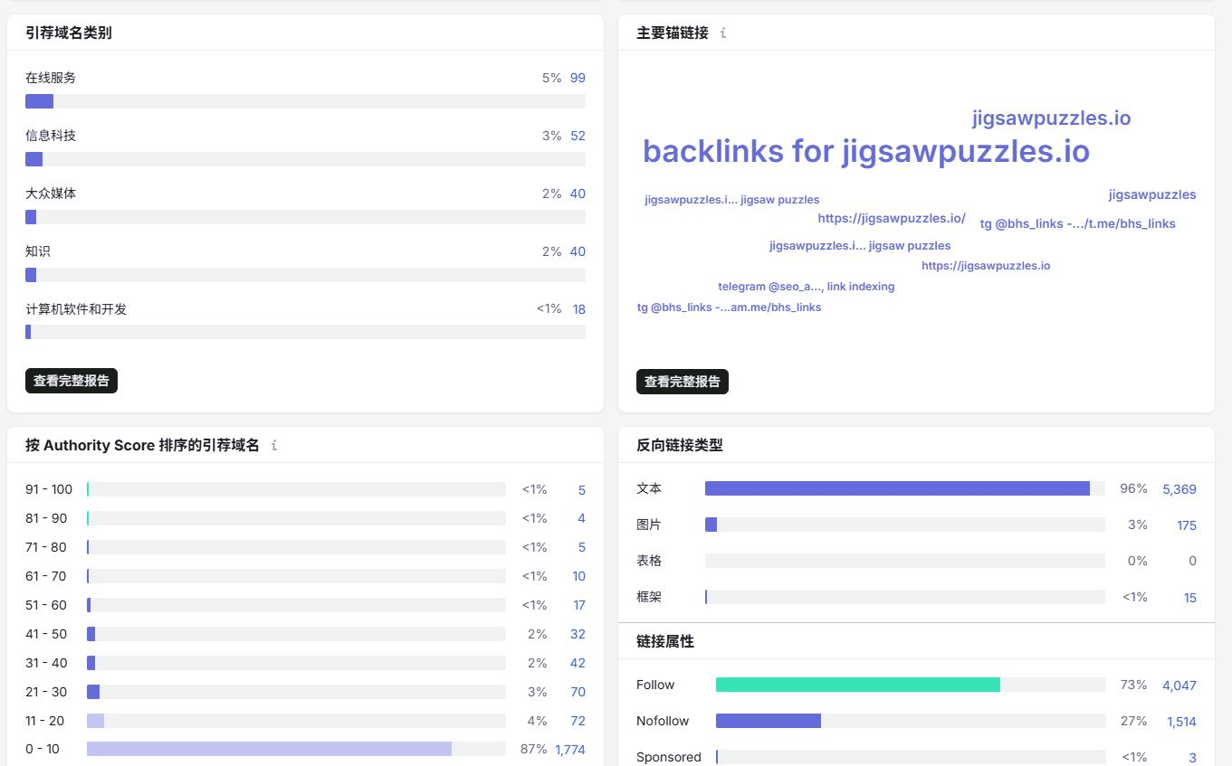Open the 52 count for 信息科技
Image resolution: width=1232 pixels, height=766 pixels.
(578, 136)
